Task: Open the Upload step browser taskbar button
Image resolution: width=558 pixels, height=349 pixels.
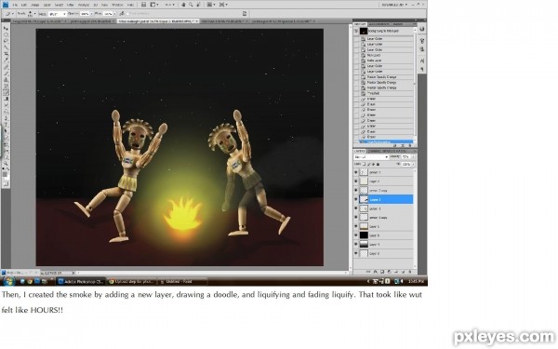Action: (131, 281)
